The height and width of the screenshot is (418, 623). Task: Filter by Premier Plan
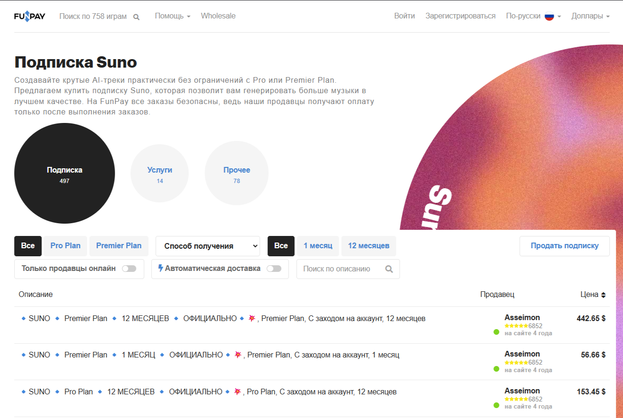pyautogui.click(x=119, y=246)
